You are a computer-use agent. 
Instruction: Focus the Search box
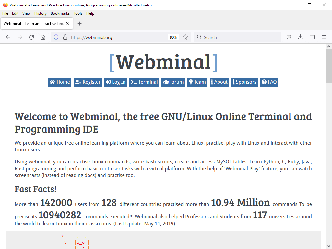tap(238, 37)
